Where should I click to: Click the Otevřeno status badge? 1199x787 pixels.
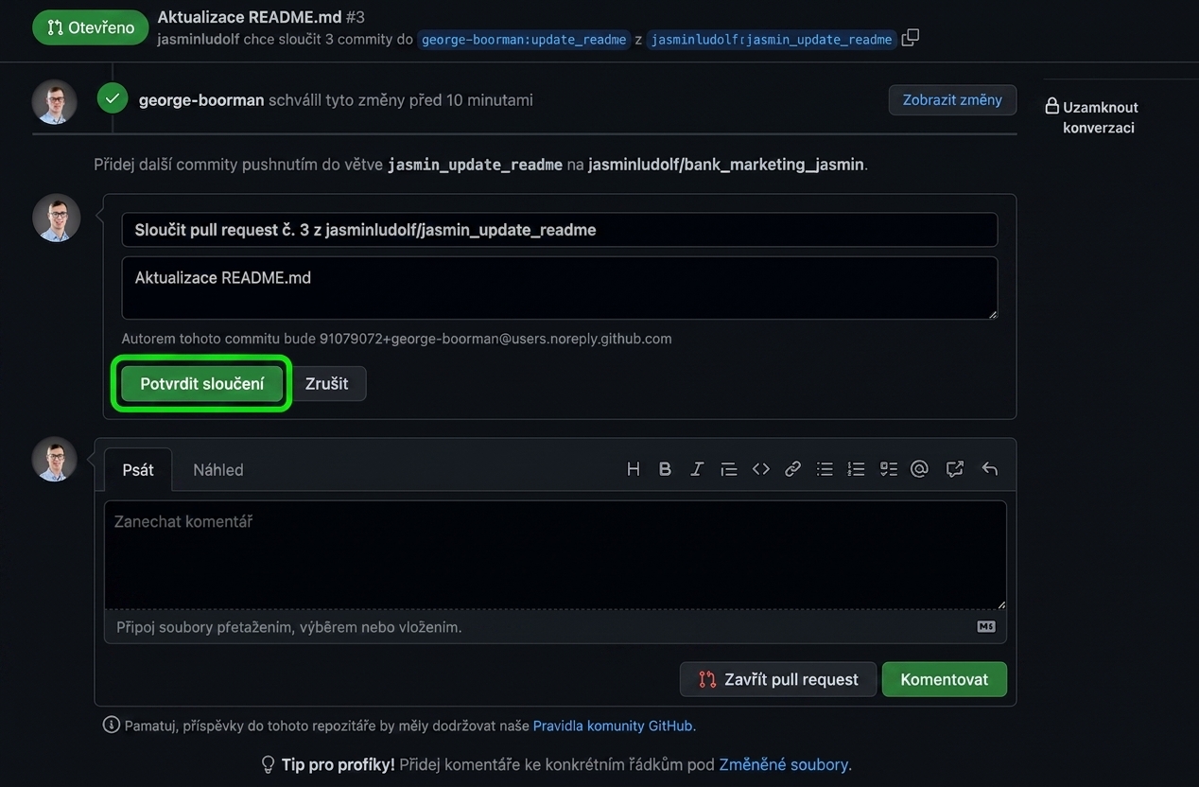click(x=91, y=27)
